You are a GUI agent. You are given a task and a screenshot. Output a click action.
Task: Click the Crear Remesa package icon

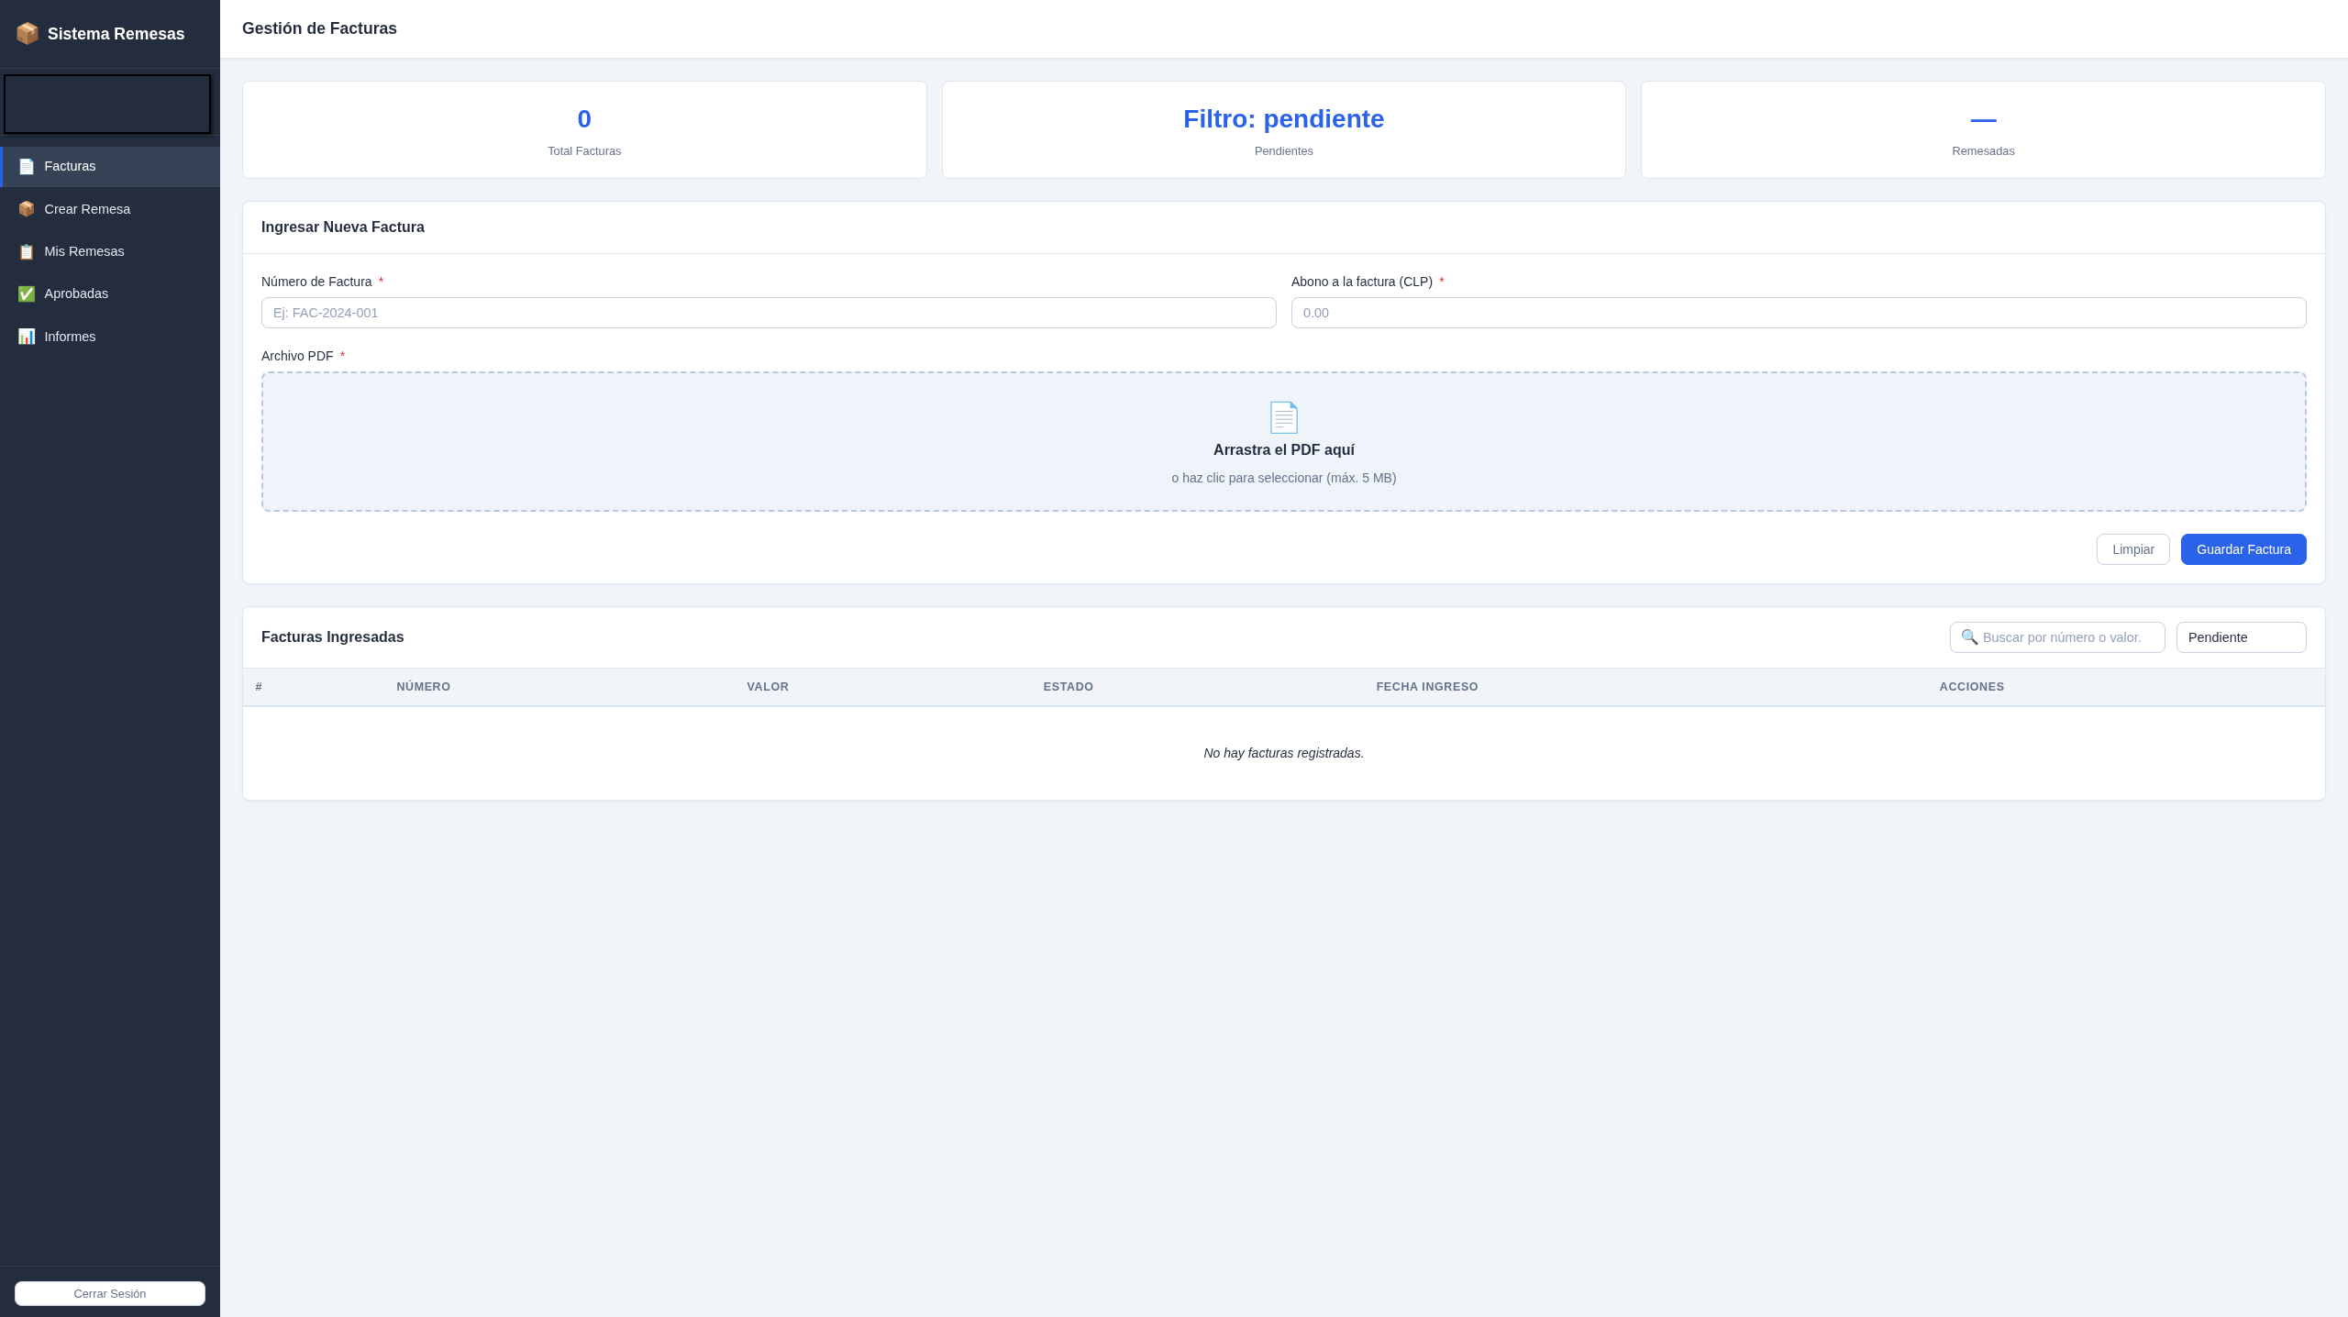(27, 209)
